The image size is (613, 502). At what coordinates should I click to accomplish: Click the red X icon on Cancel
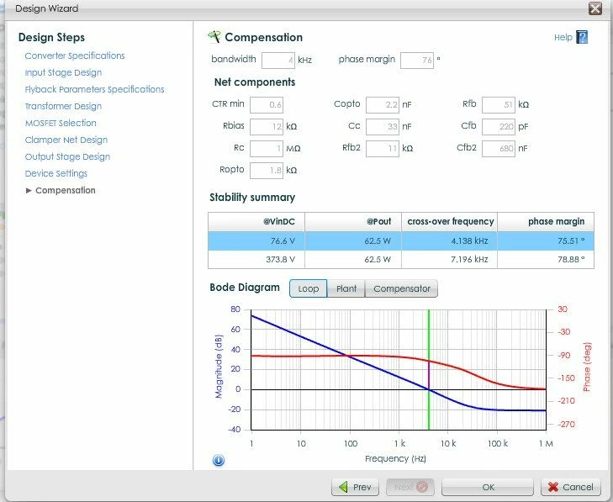(x=552, y=487)
